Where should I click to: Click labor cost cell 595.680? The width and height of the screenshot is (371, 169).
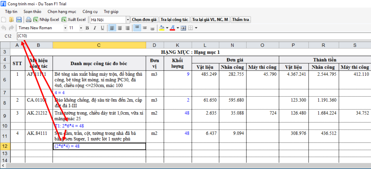233,103
